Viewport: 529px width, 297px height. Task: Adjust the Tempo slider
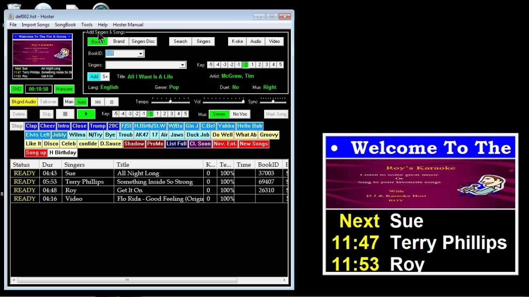170,101
